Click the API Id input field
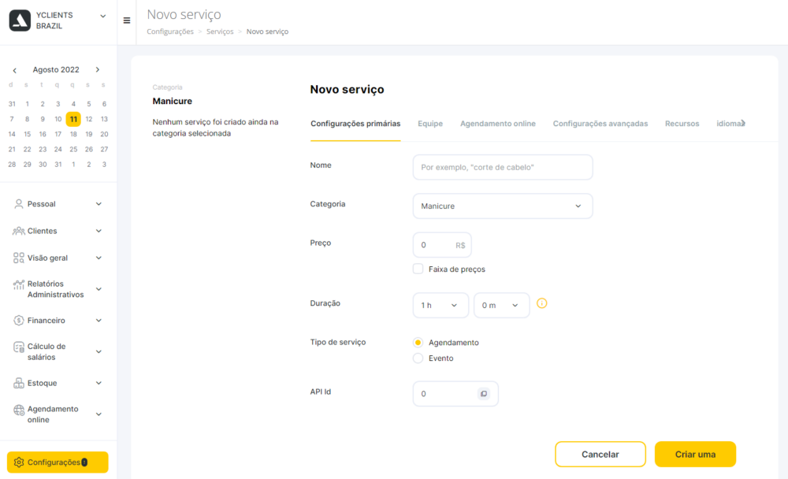This screenshot has height=479, width=788. pyautogui.click(x=455, y=394)
